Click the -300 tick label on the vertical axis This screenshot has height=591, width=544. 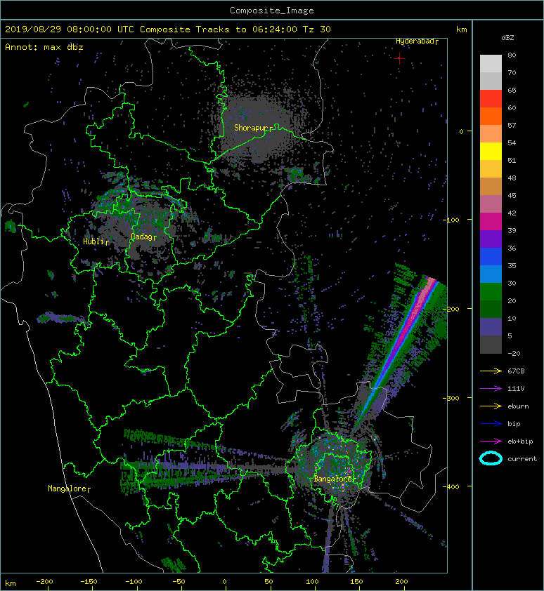click(451, 398)
